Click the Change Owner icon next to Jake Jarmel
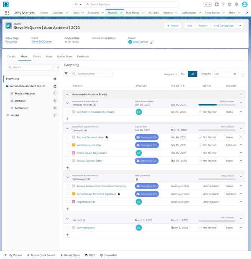This screenshot has width=251, height=259. [151, 42]
